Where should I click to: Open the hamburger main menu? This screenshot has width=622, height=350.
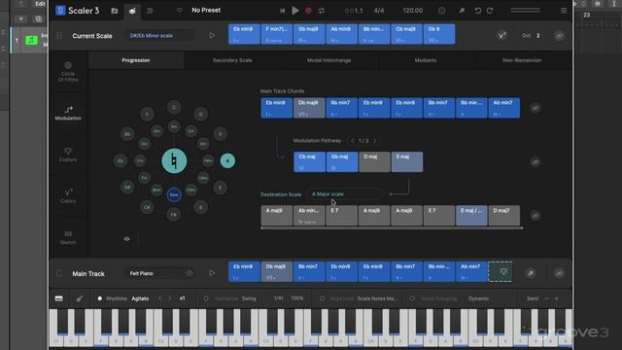pyautogui.click(x=564, y=11)
